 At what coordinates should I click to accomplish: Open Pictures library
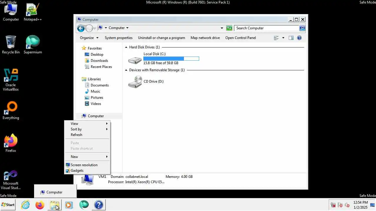pos(94,98)
